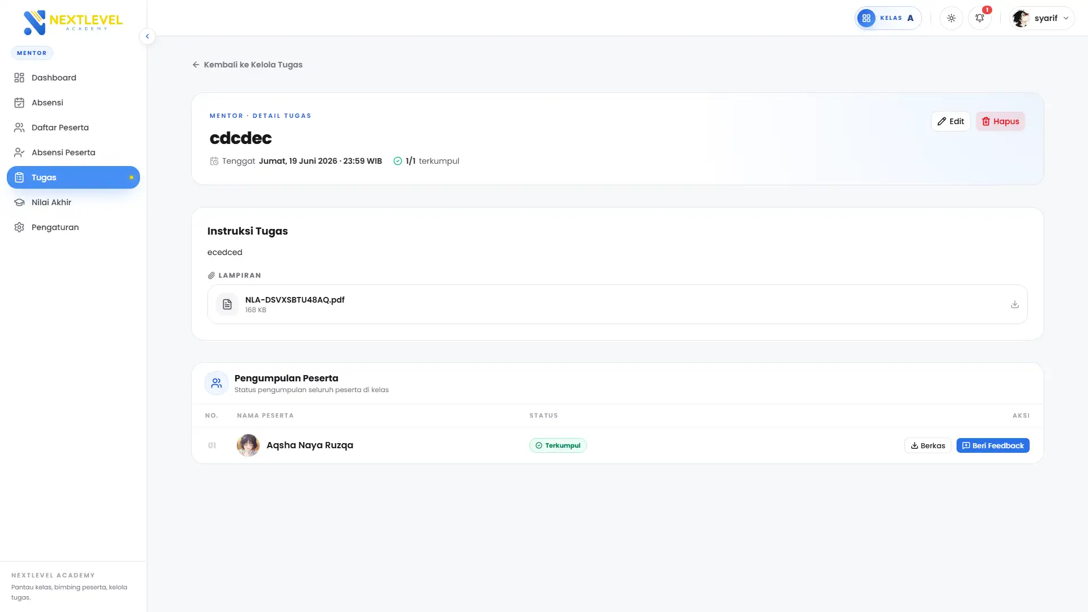
Task: Open the Kelas A class switcher
Action: 887,18
